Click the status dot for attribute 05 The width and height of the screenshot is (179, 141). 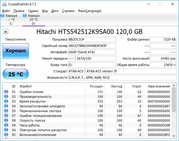point(6,111)
